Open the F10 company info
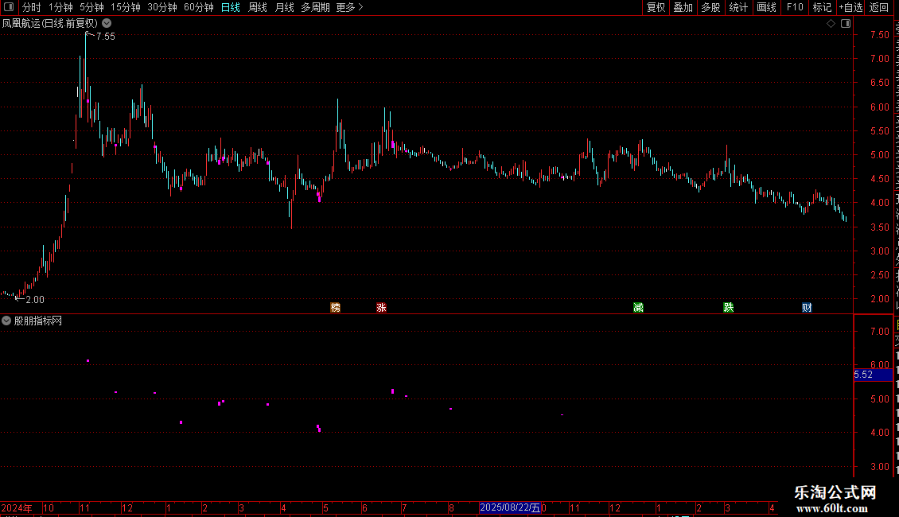 (x=795, y=7)
